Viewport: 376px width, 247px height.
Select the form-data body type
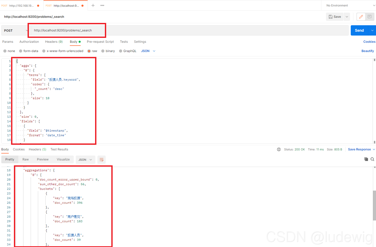29,51
